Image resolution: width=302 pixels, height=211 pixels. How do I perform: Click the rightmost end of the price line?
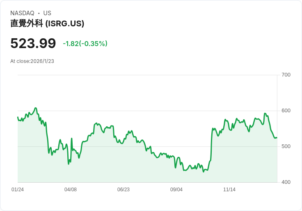(277, 138)
